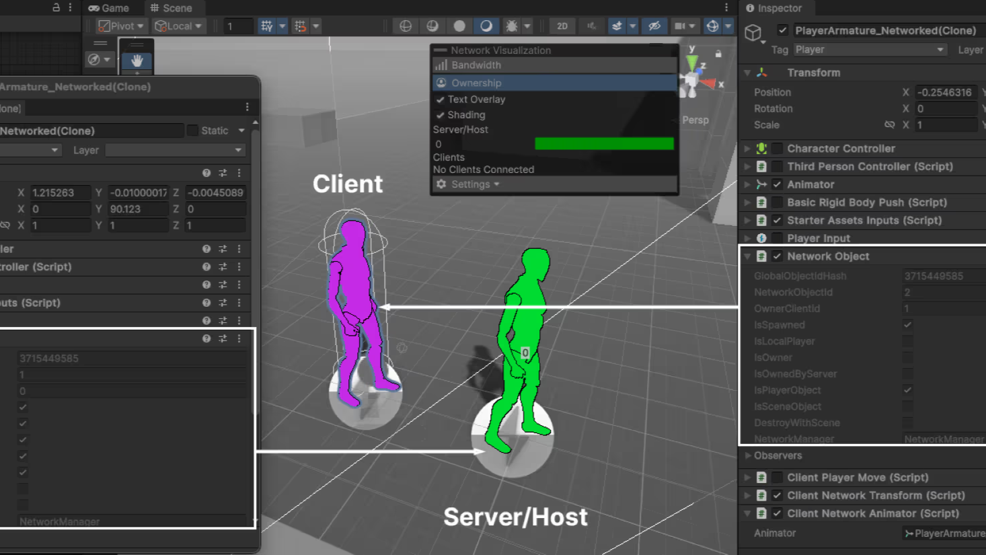Enable the Client Player Move component checkbox
Screen dimensions: 986x555
pyautogui.click(x=775, y=478)
